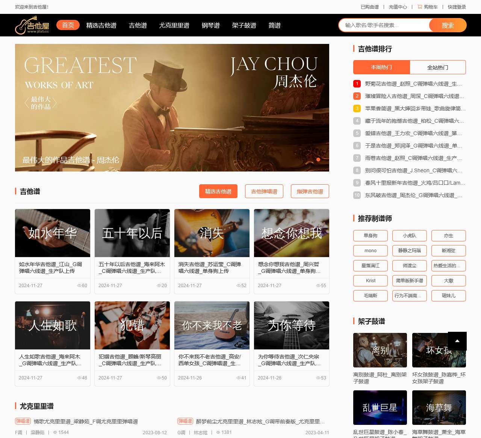481x438 pixels.
Task: Open rank 8 别问很可怕吉他谱 link
Action: click(413, 170)
